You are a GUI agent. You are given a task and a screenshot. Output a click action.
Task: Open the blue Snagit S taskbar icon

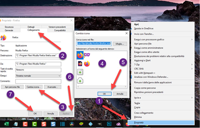pos(53,124)
